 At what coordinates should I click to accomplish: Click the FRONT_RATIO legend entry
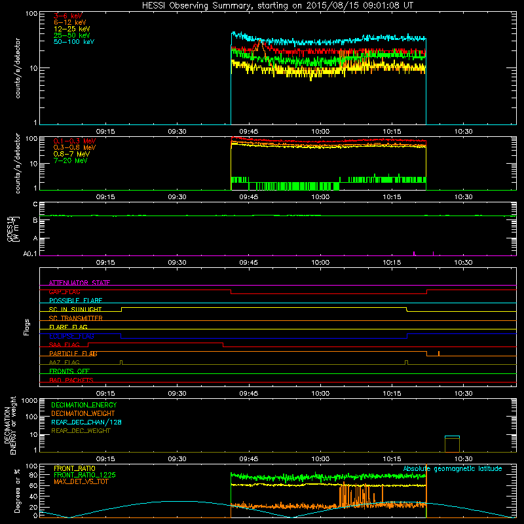pyautogui.click(x=75, y=468)
